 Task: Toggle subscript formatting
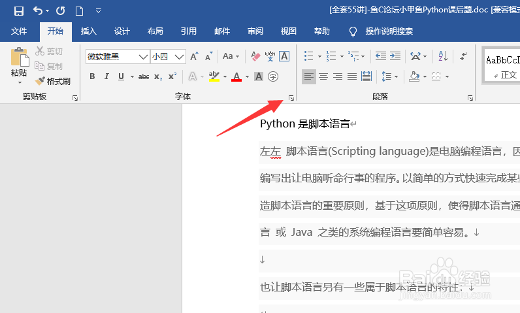[158, 76]
